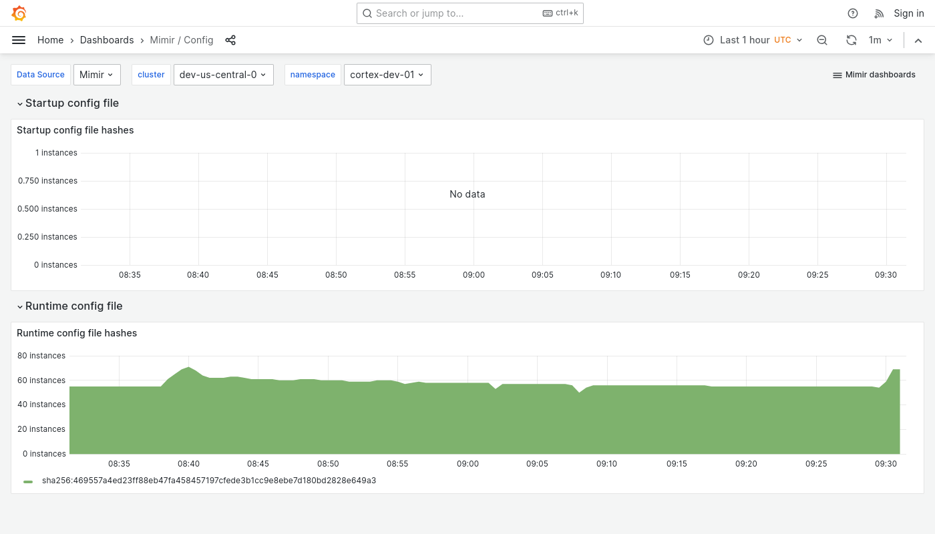Change the 1m auto-refresh interval dropdown

click(x=880, y=40)
